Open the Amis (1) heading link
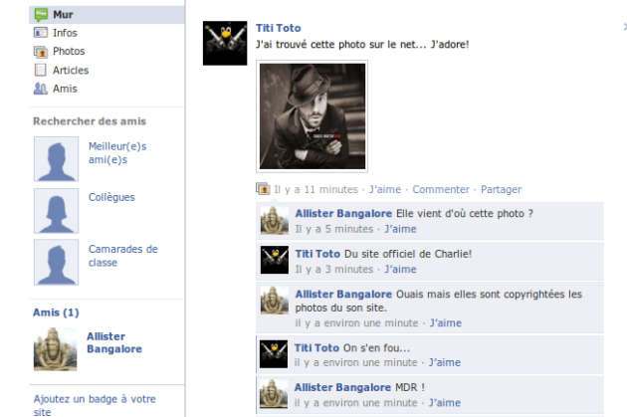The width and height of the screenshot is (627, 417). coord(56,313)
